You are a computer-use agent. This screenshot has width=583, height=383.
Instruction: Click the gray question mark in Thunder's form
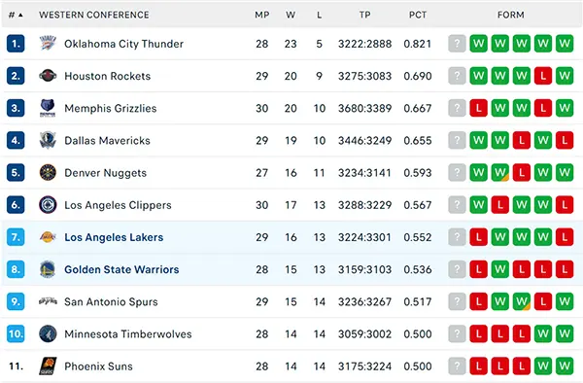click(x=457, y=44)
